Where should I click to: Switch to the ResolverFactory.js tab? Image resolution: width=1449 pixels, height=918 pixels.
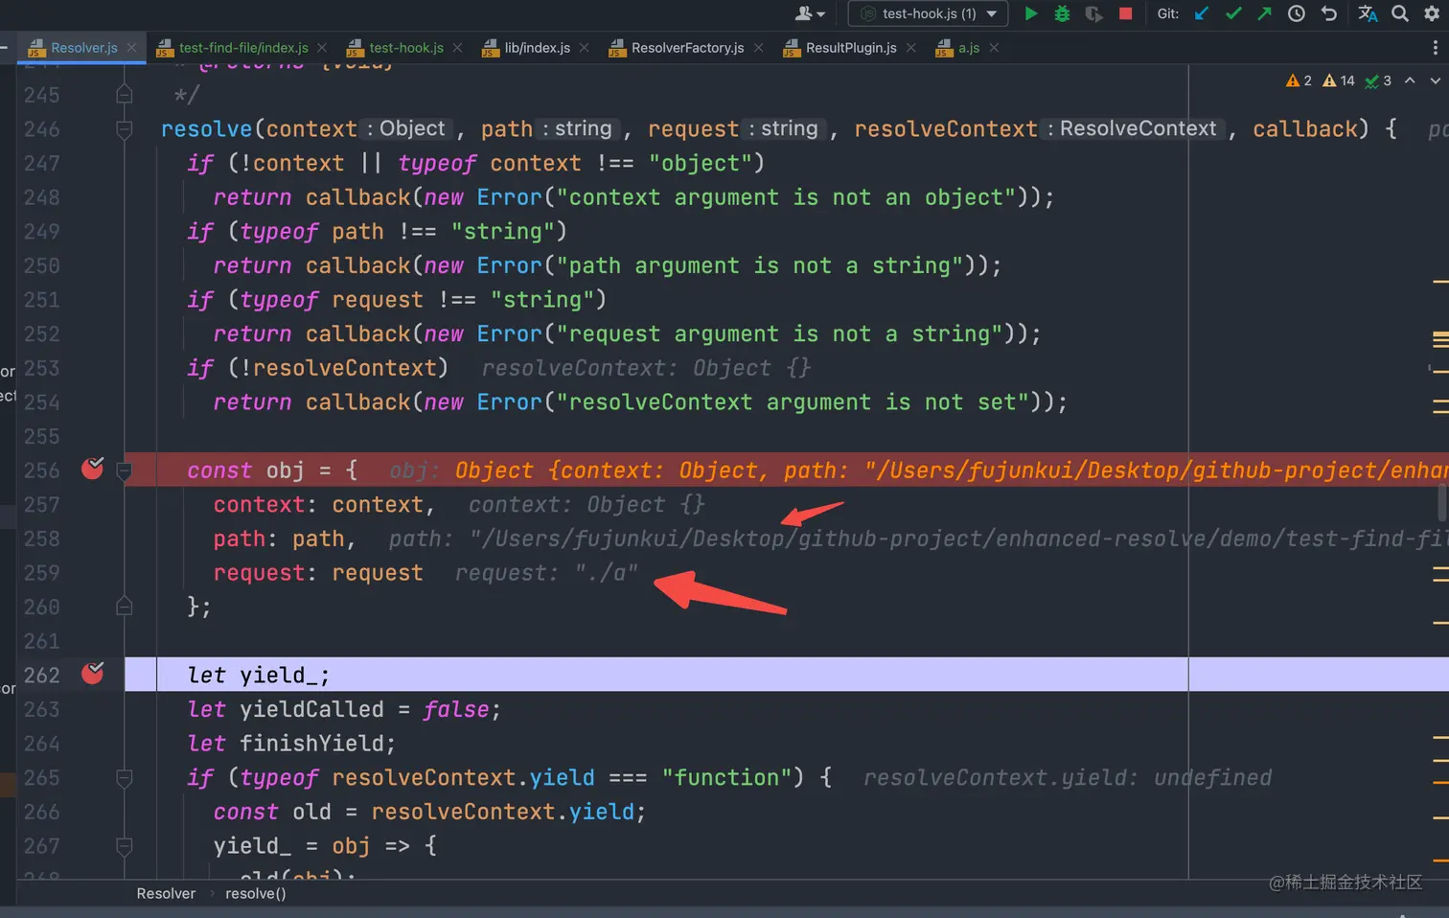point(686,48)
